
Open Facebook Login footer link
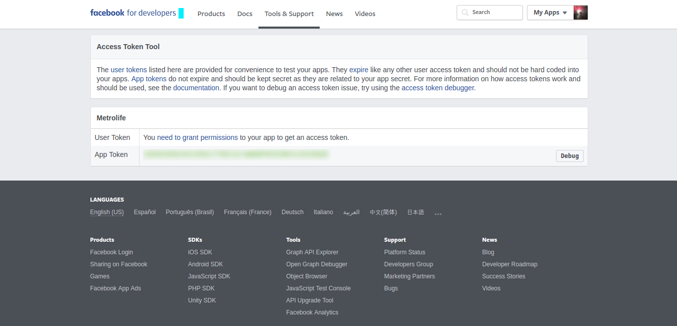pos(111,252)
